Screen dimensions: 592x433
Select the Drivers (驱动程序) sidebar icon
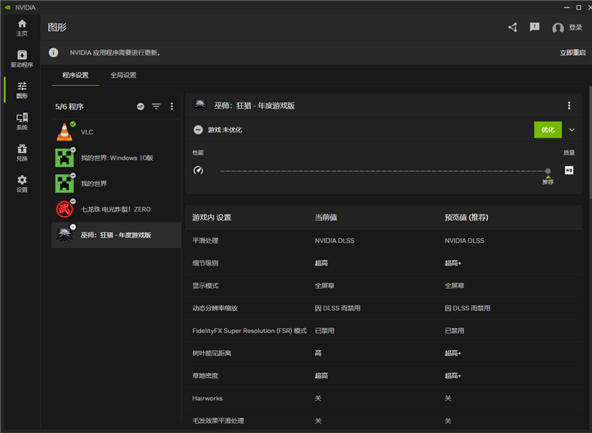pos(21,58)
